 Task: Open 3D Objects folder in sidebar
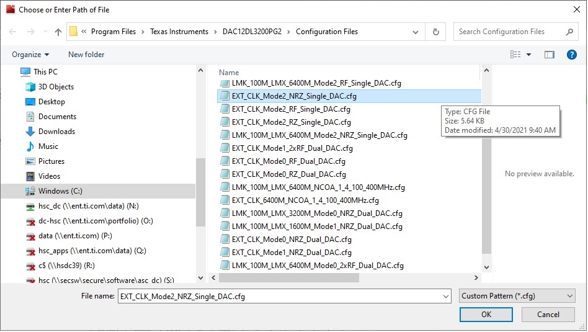[x=55, y=87]
